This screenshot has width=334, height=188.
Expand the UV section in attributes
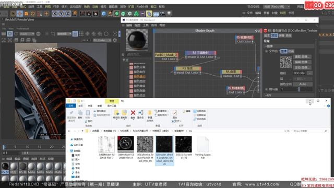pos(268,95)
